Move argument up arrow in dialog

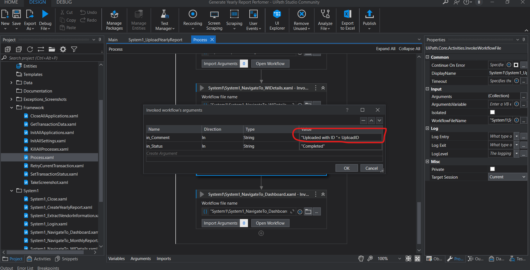pos(372,120)
